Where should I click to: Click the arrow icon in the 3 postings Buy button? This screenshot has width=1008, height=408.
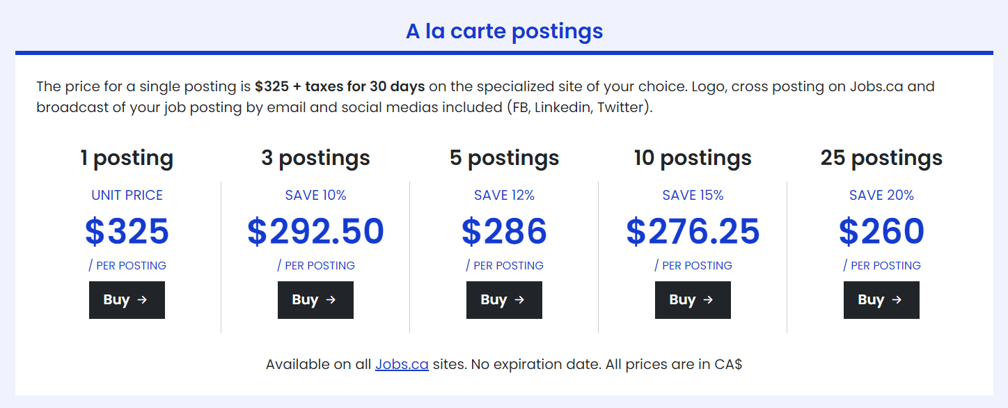point(331,300)
